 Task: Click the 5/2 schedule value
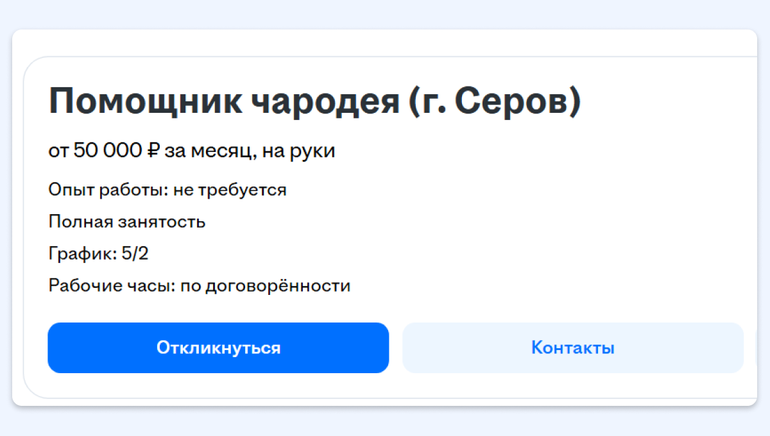point(134,254)
